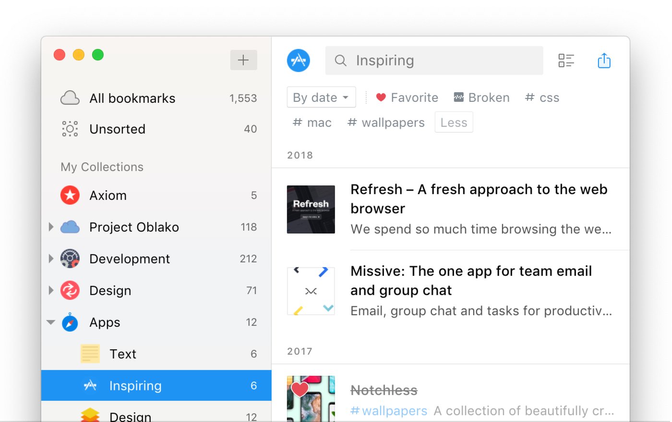Screen dimensions: 672x422
Task: Click the My Collections header
Action: point(102,167)
